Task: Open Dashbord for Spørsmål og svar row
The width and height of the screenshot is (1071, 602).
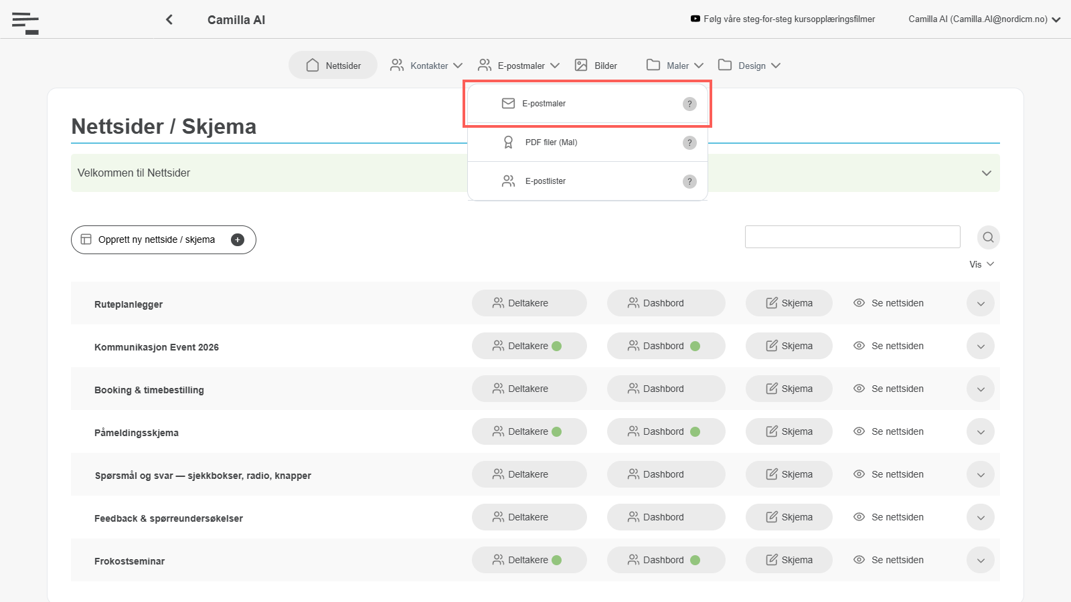Action: (666, 474)
